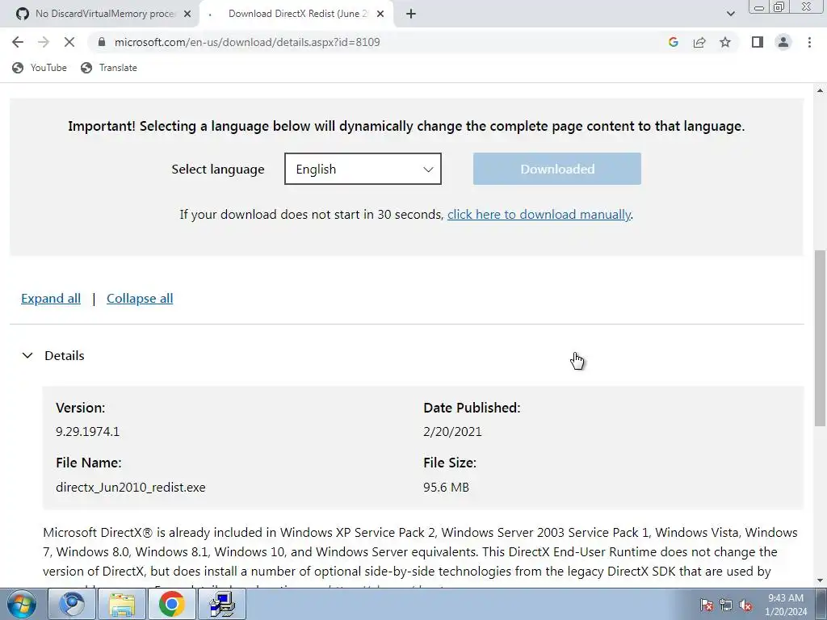Open Chrome's three-dot menu
Viewport: 827px width, 620px height.
tap(809, 42)
